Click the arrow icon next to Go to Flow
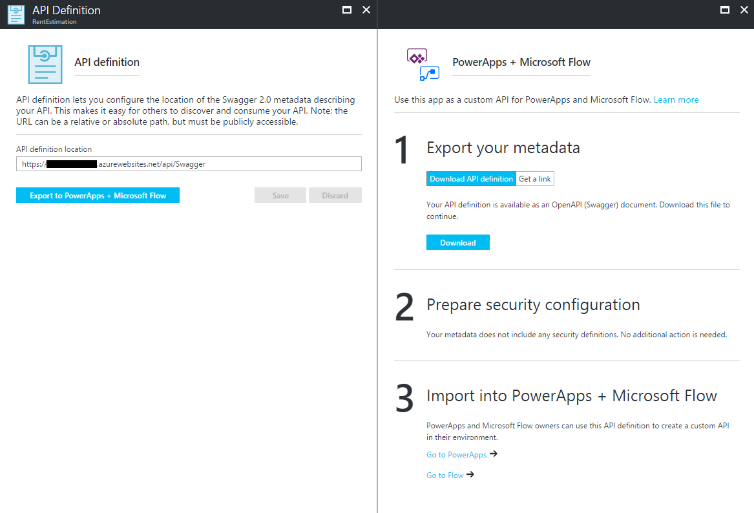754x513 pixels. point(470,474)
